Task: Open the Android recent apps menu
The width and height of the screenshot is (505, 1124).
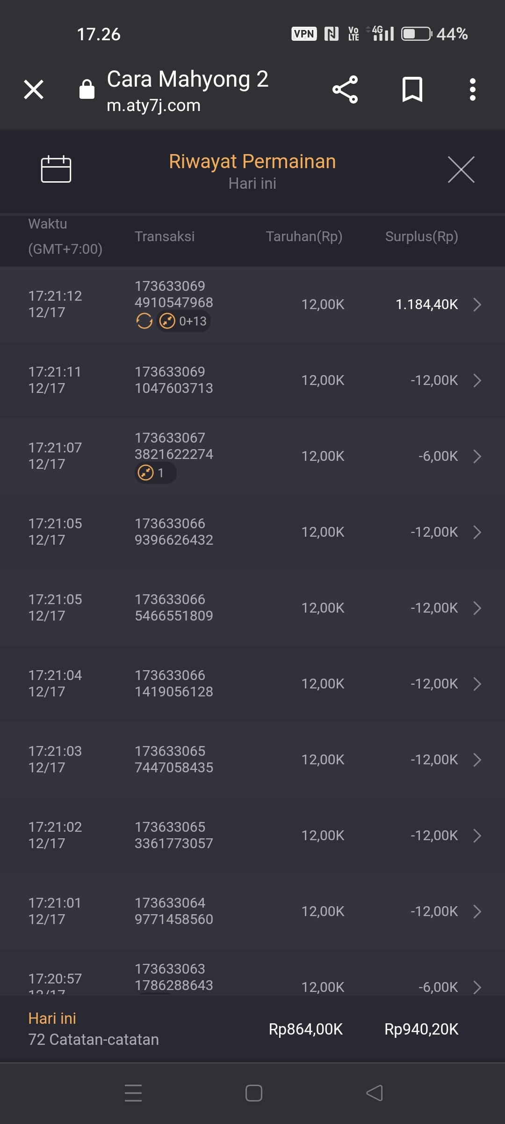Action: pos(133,1093)
